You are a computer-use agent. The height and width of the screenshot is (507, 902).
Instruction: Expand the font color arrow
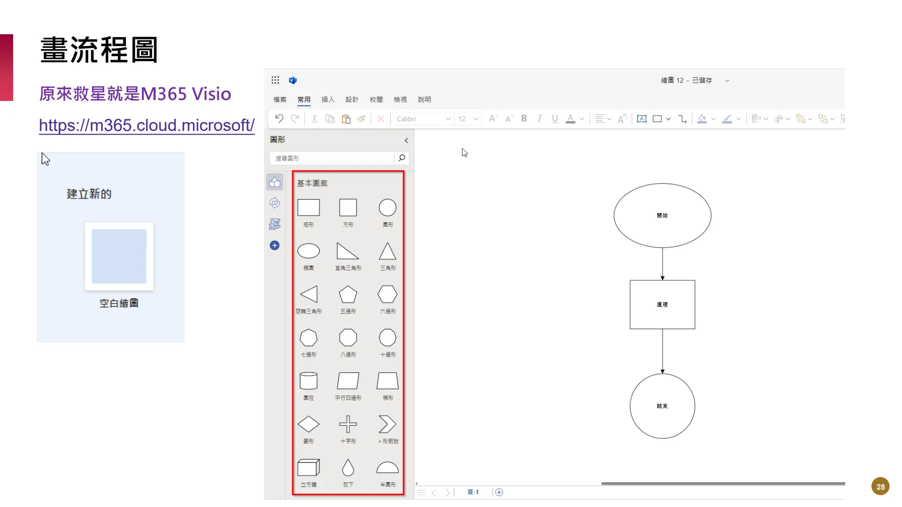click(x=582, y=119)
